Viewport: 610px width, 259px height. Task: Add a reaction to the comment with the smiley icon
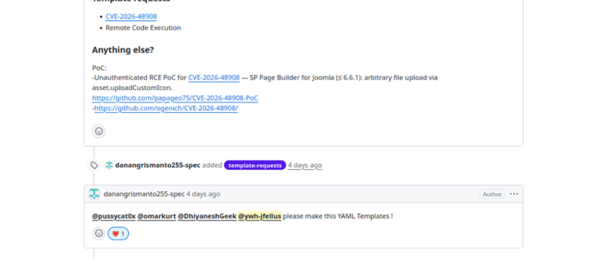(x=99, y=234)
